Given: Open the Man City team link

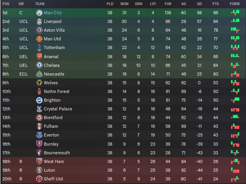Looking at the screenshot, I should (x=53, y=13).
